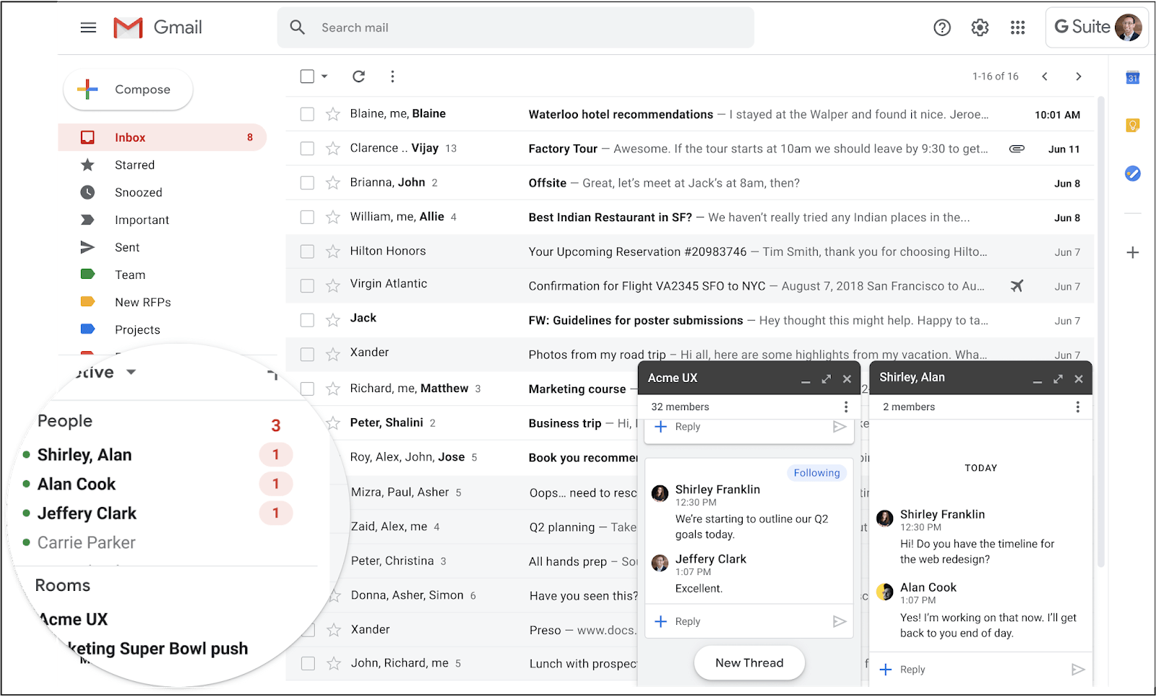Click the paperclip on the Factory Tour email
1156x697 pixels.
click(x=1017, y=148)
